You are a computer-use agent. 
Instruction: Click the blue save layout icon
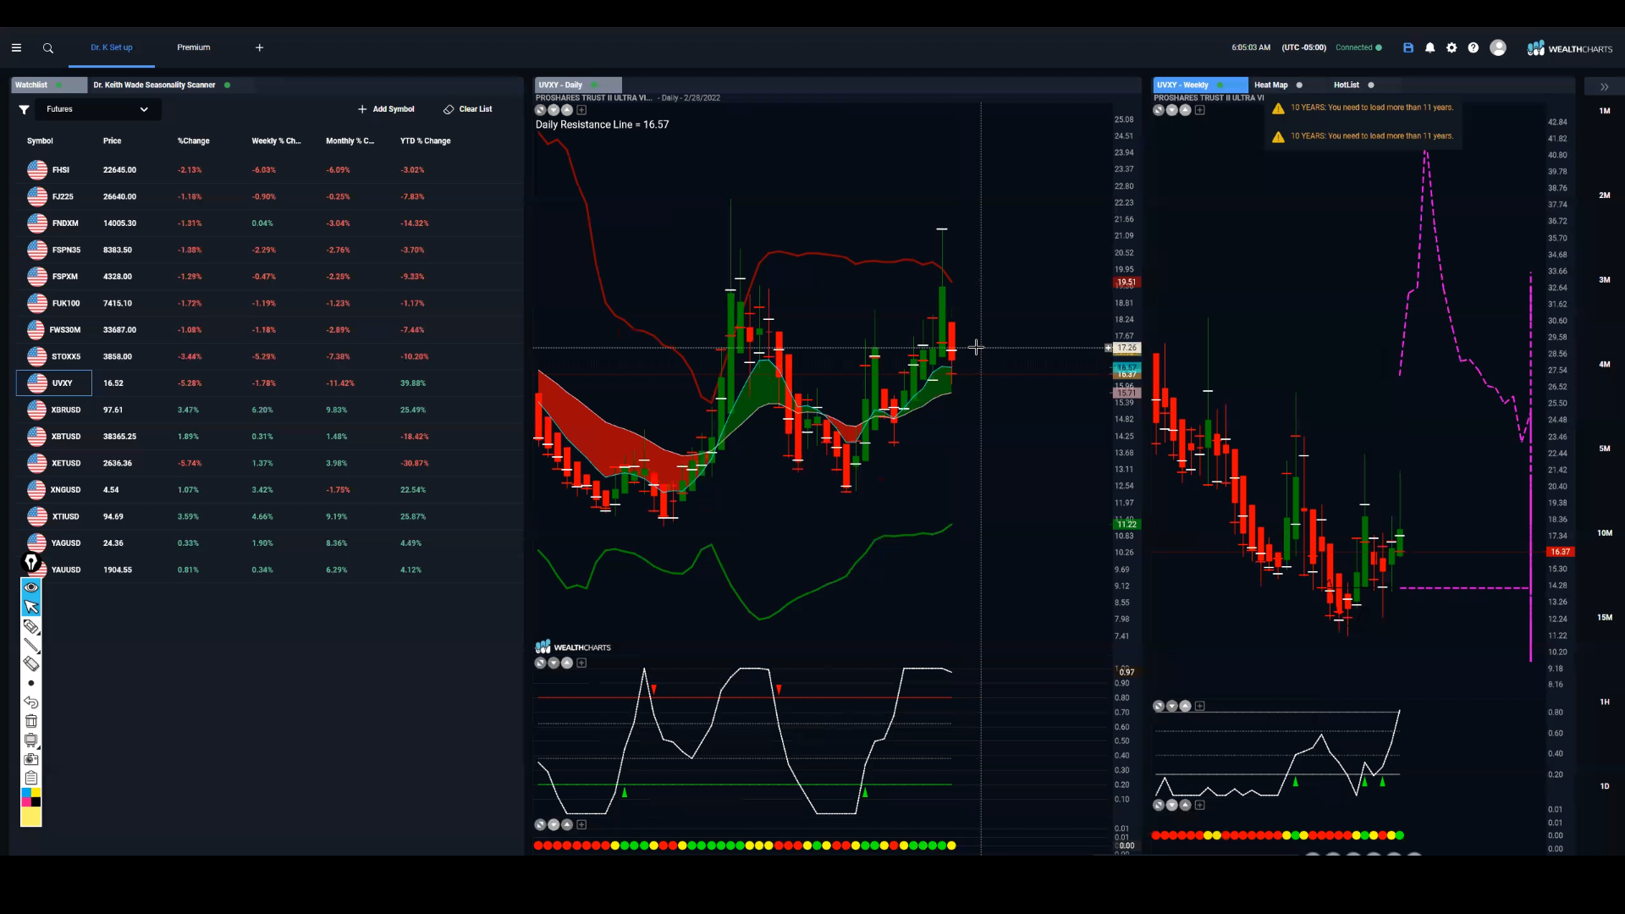[x=1408, y=48]
